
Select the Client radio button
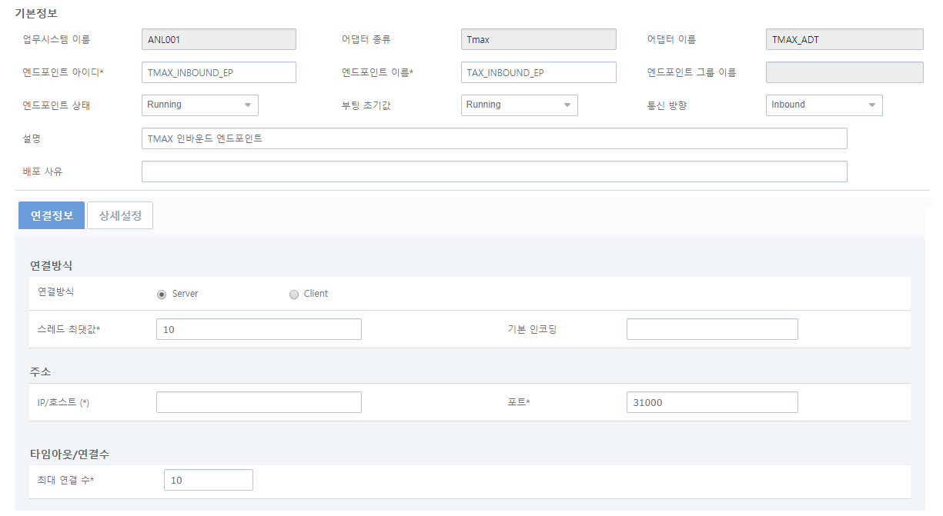pos(294,294)
